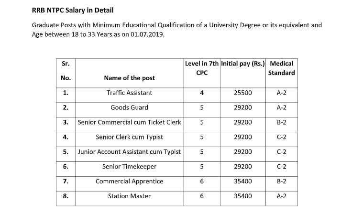Click the 'RRB NTPC Salary in Detail' heading
The width and height of the screenshot is (341, 213).
click(x=73, y=10)
